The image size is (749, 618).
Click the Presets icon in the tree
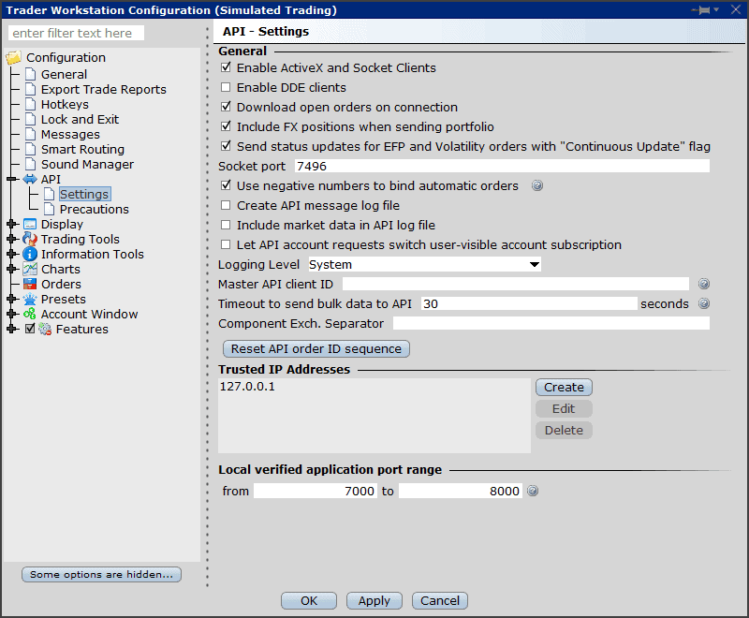29,299
